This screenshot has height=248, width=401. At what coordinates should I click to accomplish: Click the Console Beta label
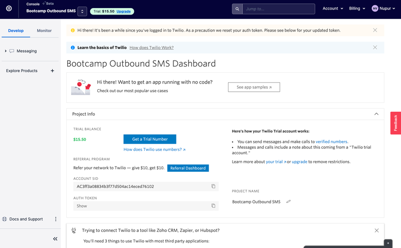click(x=40, y=4)
